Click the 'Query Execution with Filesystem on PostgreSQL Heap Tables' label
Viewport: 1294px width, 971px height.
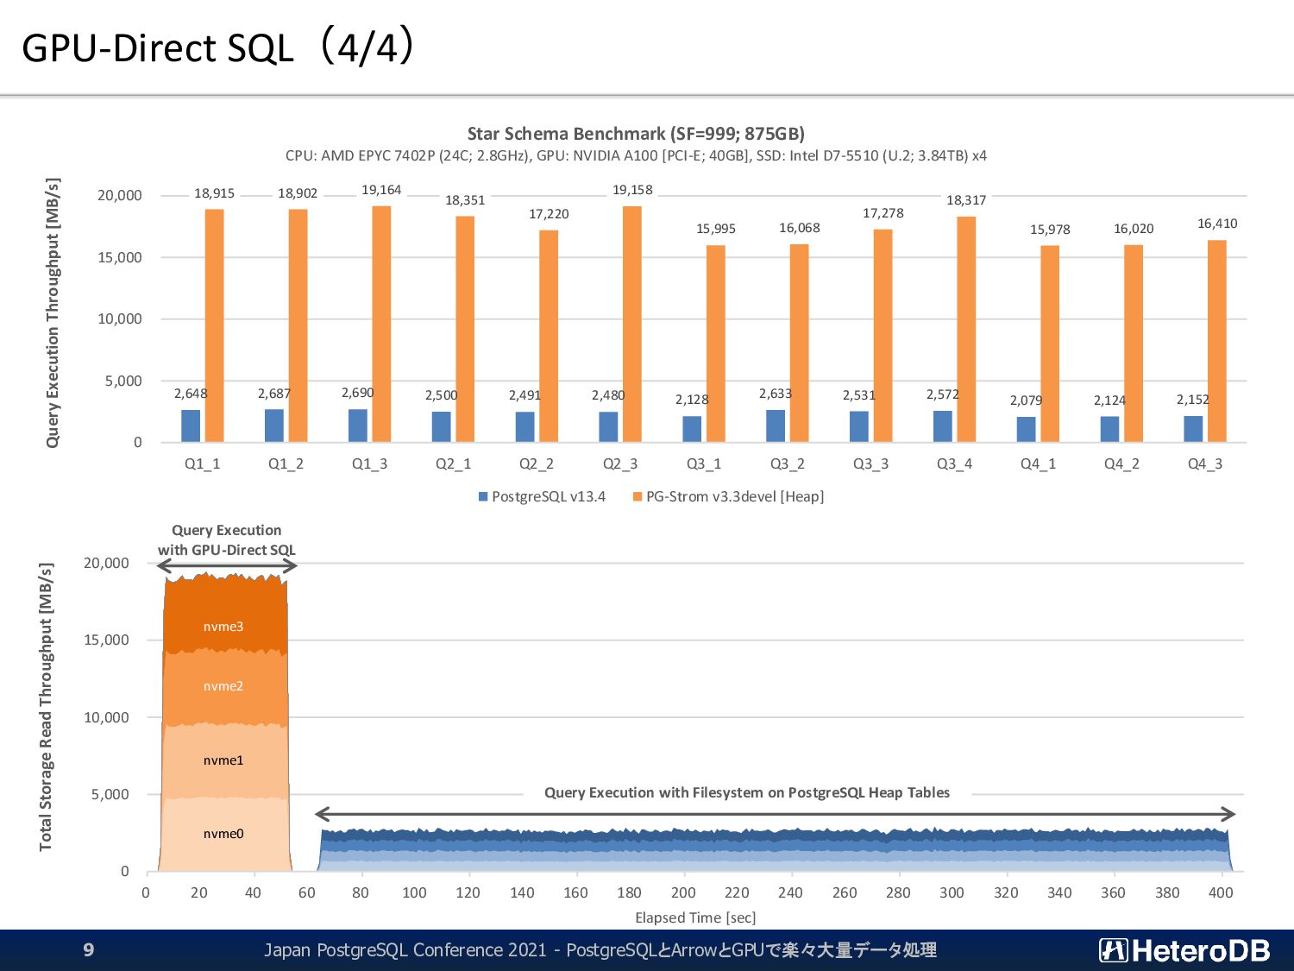coord(747,793)
